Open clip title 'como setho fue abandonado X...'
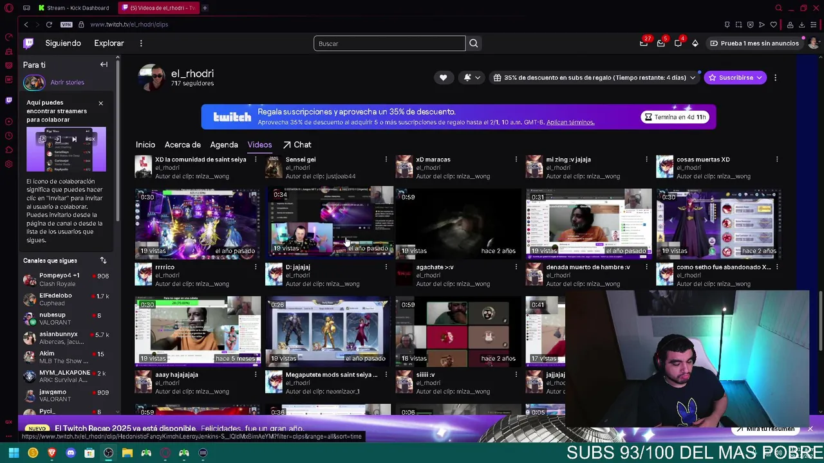 click(724, 267)
